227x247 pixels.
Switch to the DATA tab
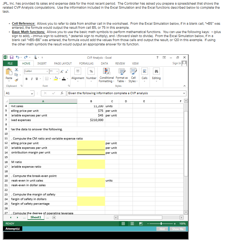(x=104, y=64)
